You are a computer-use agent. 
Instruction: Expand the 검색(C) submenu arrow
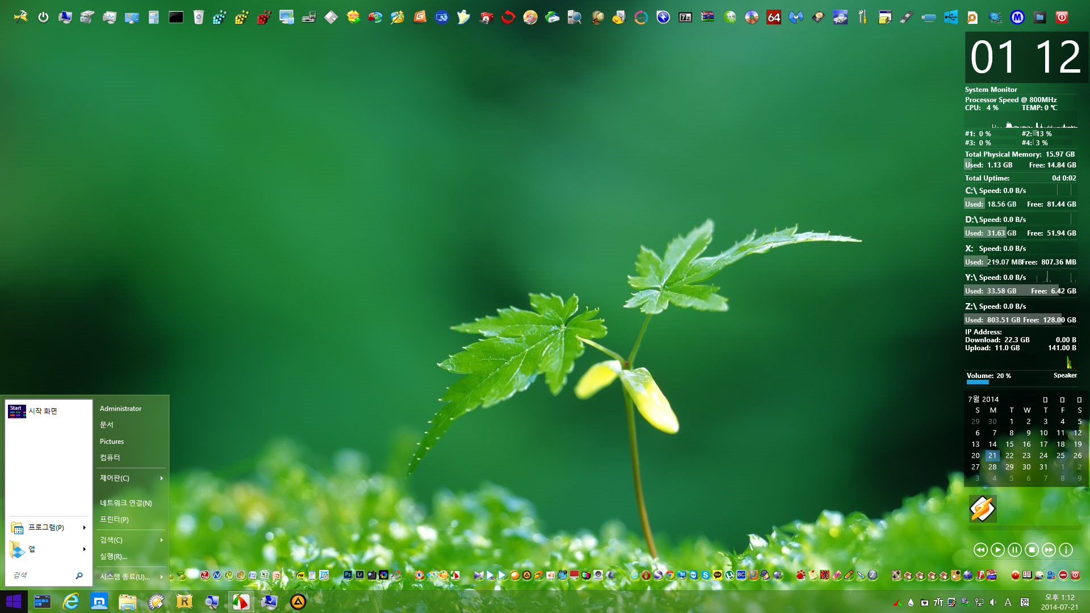coord(162,540)
